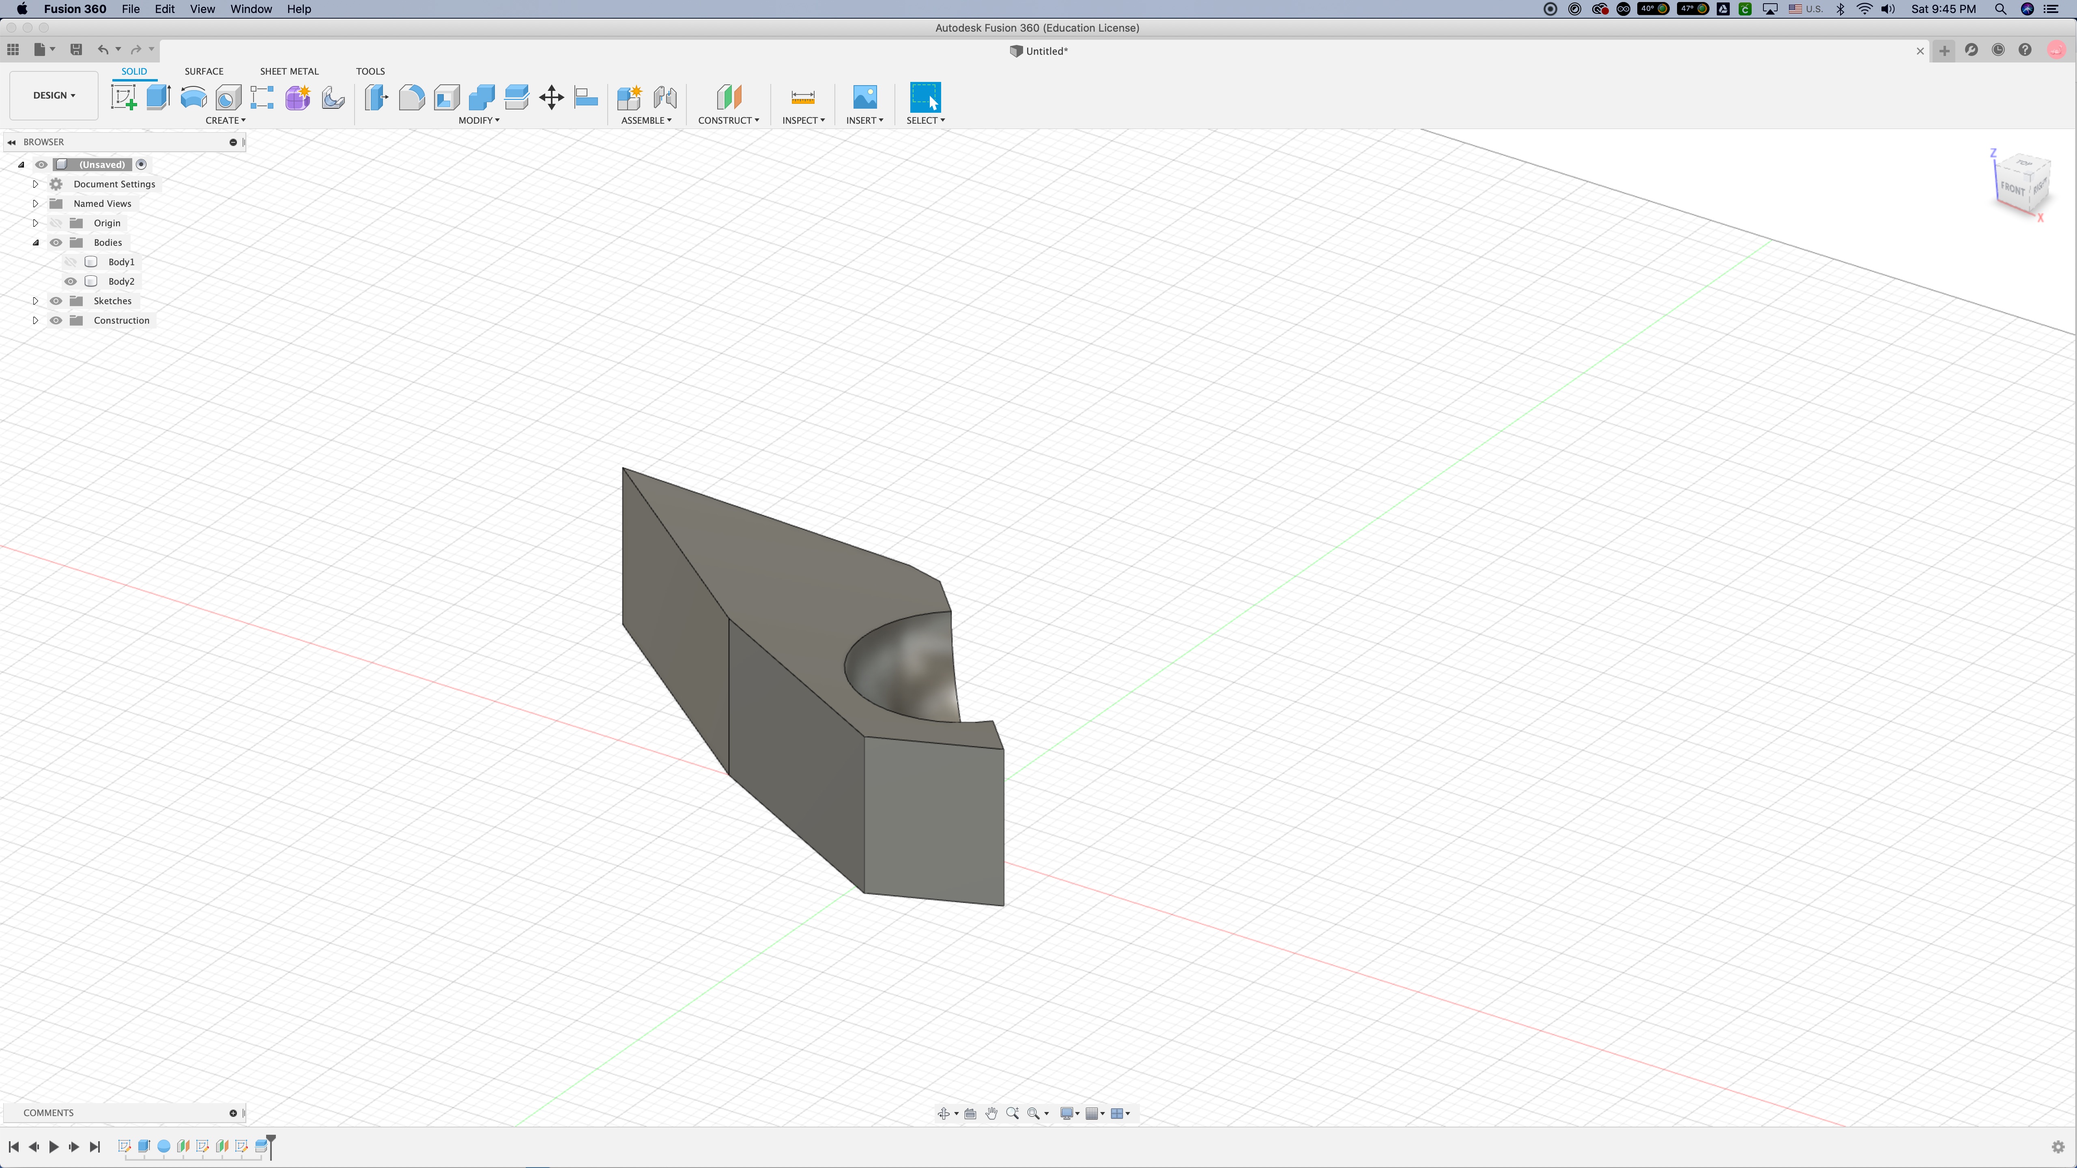The width and height of the screenshot is (2077, 1168).
Task: Click the Select tool icon
Action: click(x=925, y=97)
